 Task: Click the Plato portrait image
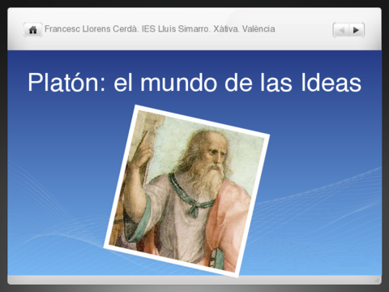pos(186,191)
